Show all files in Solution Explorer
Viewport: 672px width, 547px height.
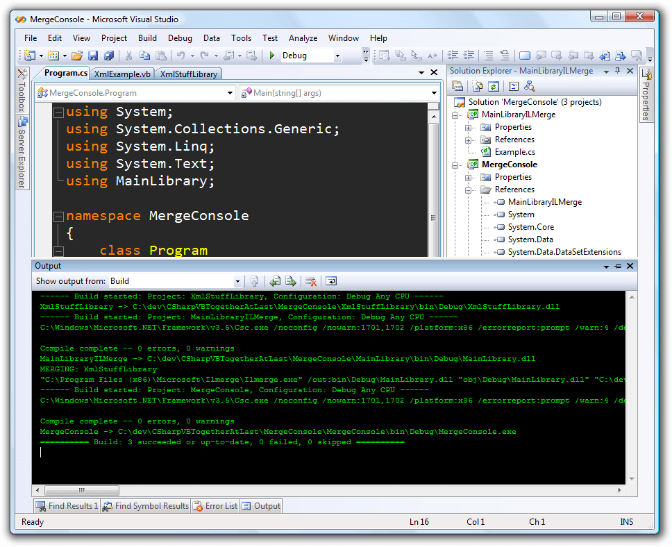tap(477, 85)
